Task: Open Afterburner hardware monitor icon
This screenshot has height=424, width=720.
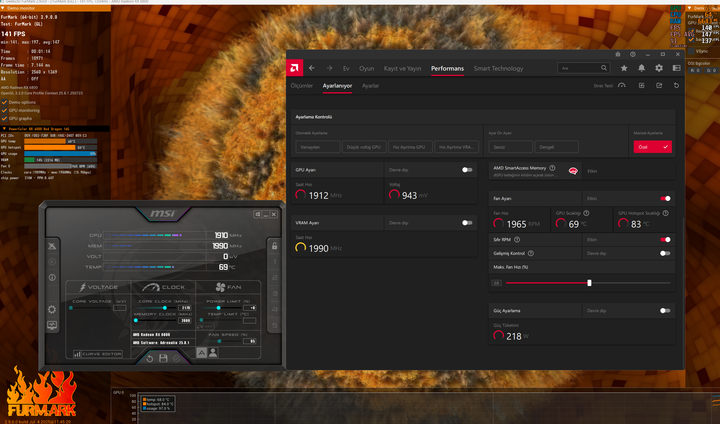Action: click(52, 325)
